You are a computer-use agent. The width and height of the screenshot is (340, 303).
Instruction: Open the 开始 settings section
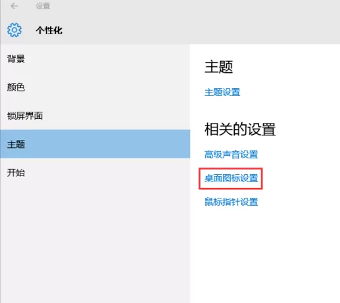pyautogui.click(x=95, y=172)
